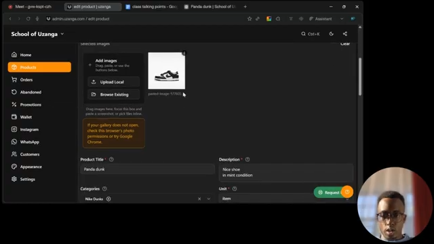Click the share icon in header
Screen dimensions: 434x244
[x=345, y=34]
